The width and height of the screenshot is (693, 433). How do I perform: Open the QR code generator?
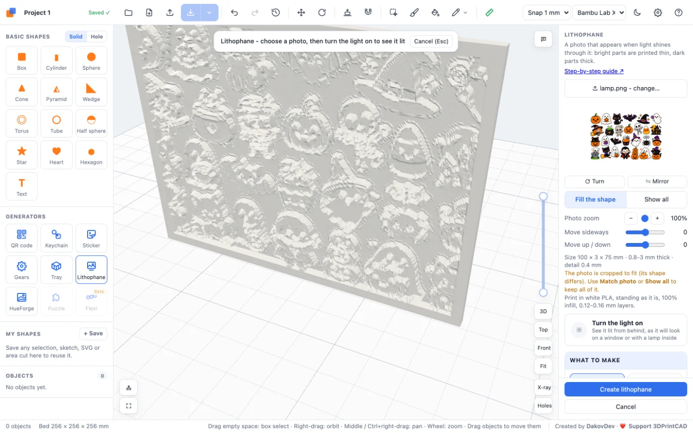point(22,238)
